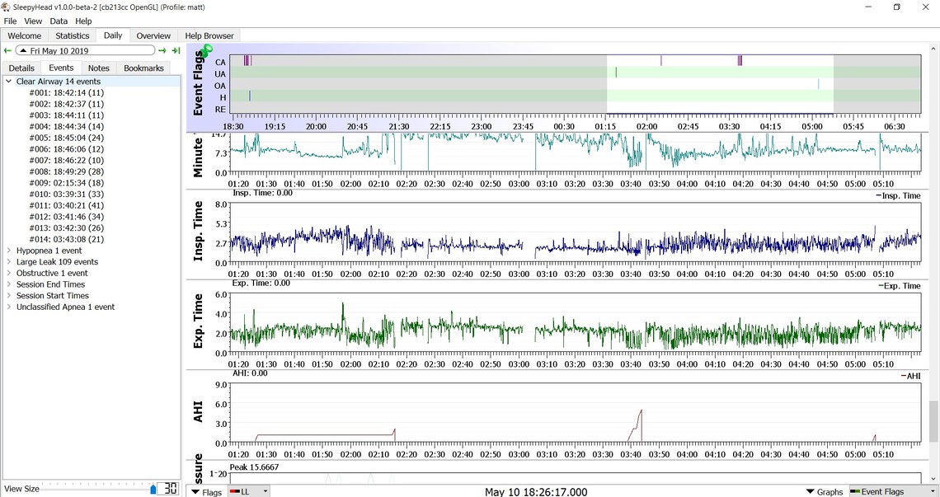
Task: Click the View Size value field 30
Action: (170, 489)
